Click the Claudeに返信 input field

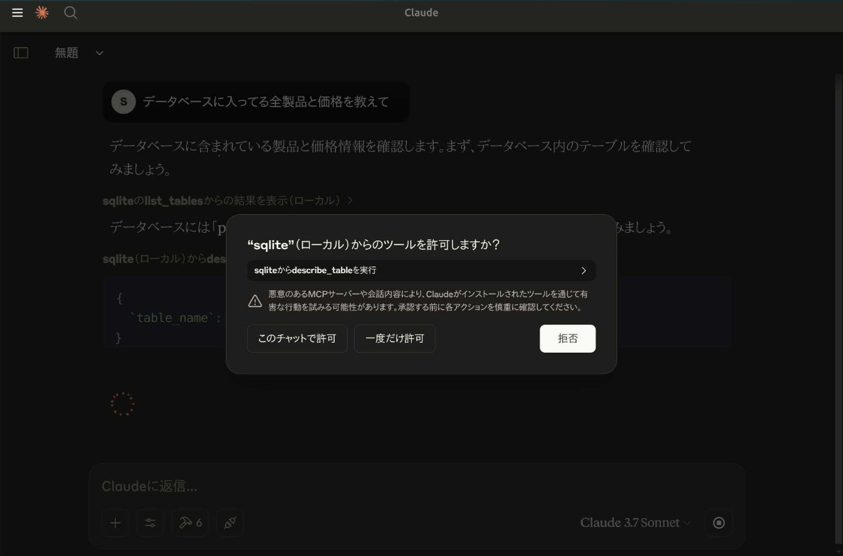pos(417,486)
